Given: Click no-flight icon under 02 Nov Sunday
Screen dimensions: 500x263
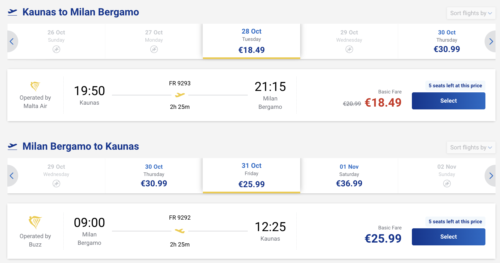Looking at the screenshot, I should click(x=447, y=184).
